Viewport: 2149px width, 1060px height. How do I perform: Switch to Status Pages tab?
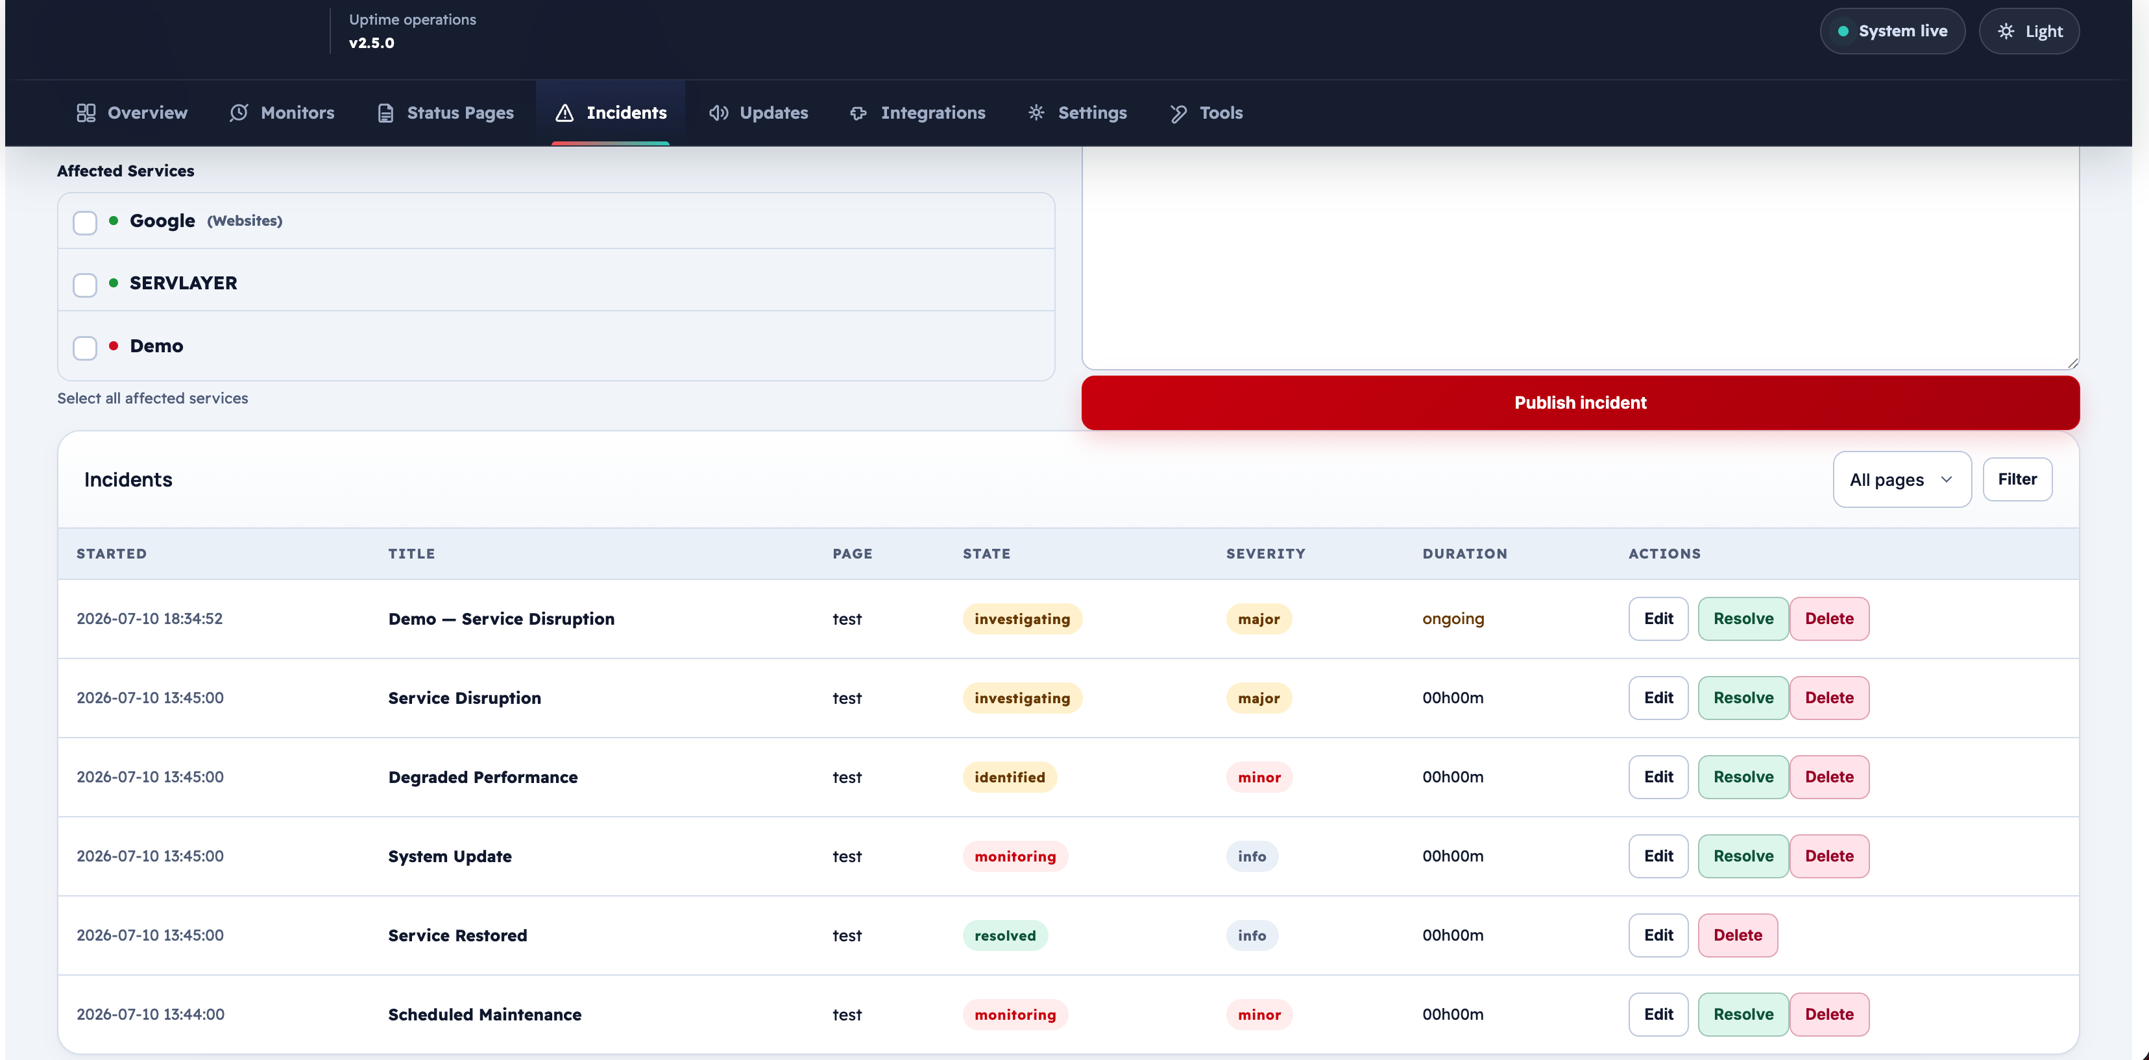(x=444, y=113)
